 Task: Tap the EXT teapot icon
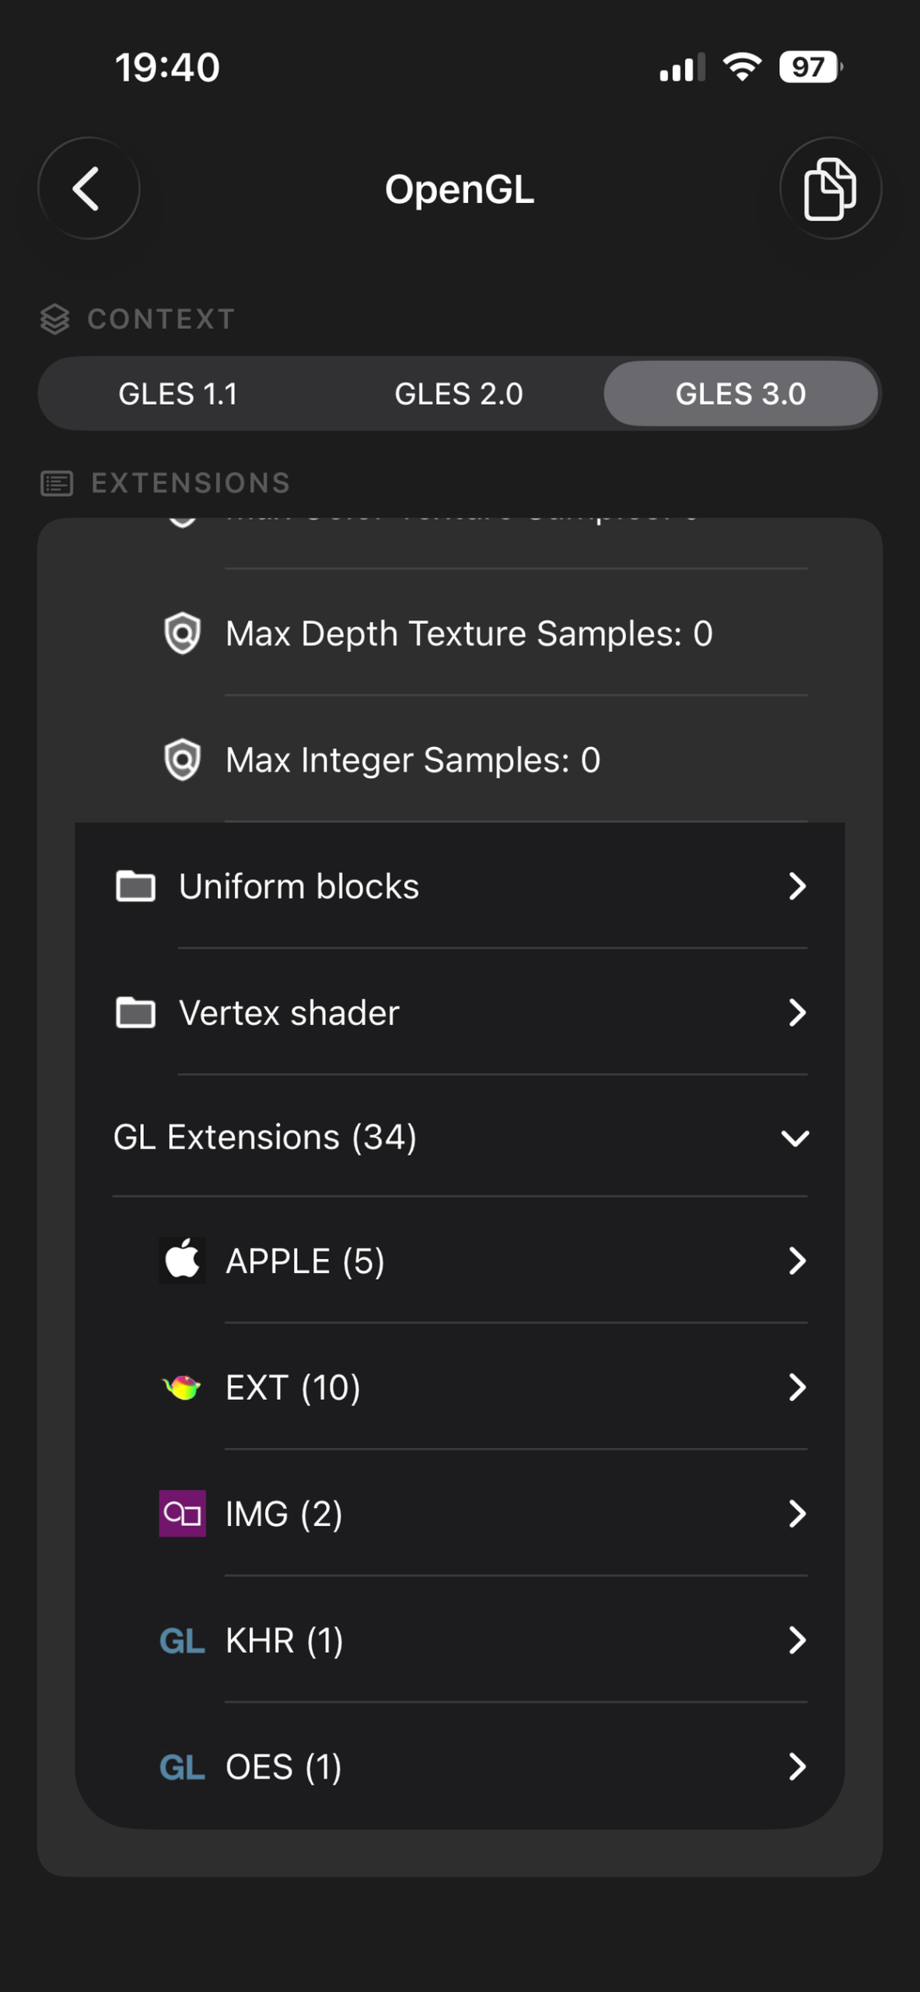(183, 1387)
